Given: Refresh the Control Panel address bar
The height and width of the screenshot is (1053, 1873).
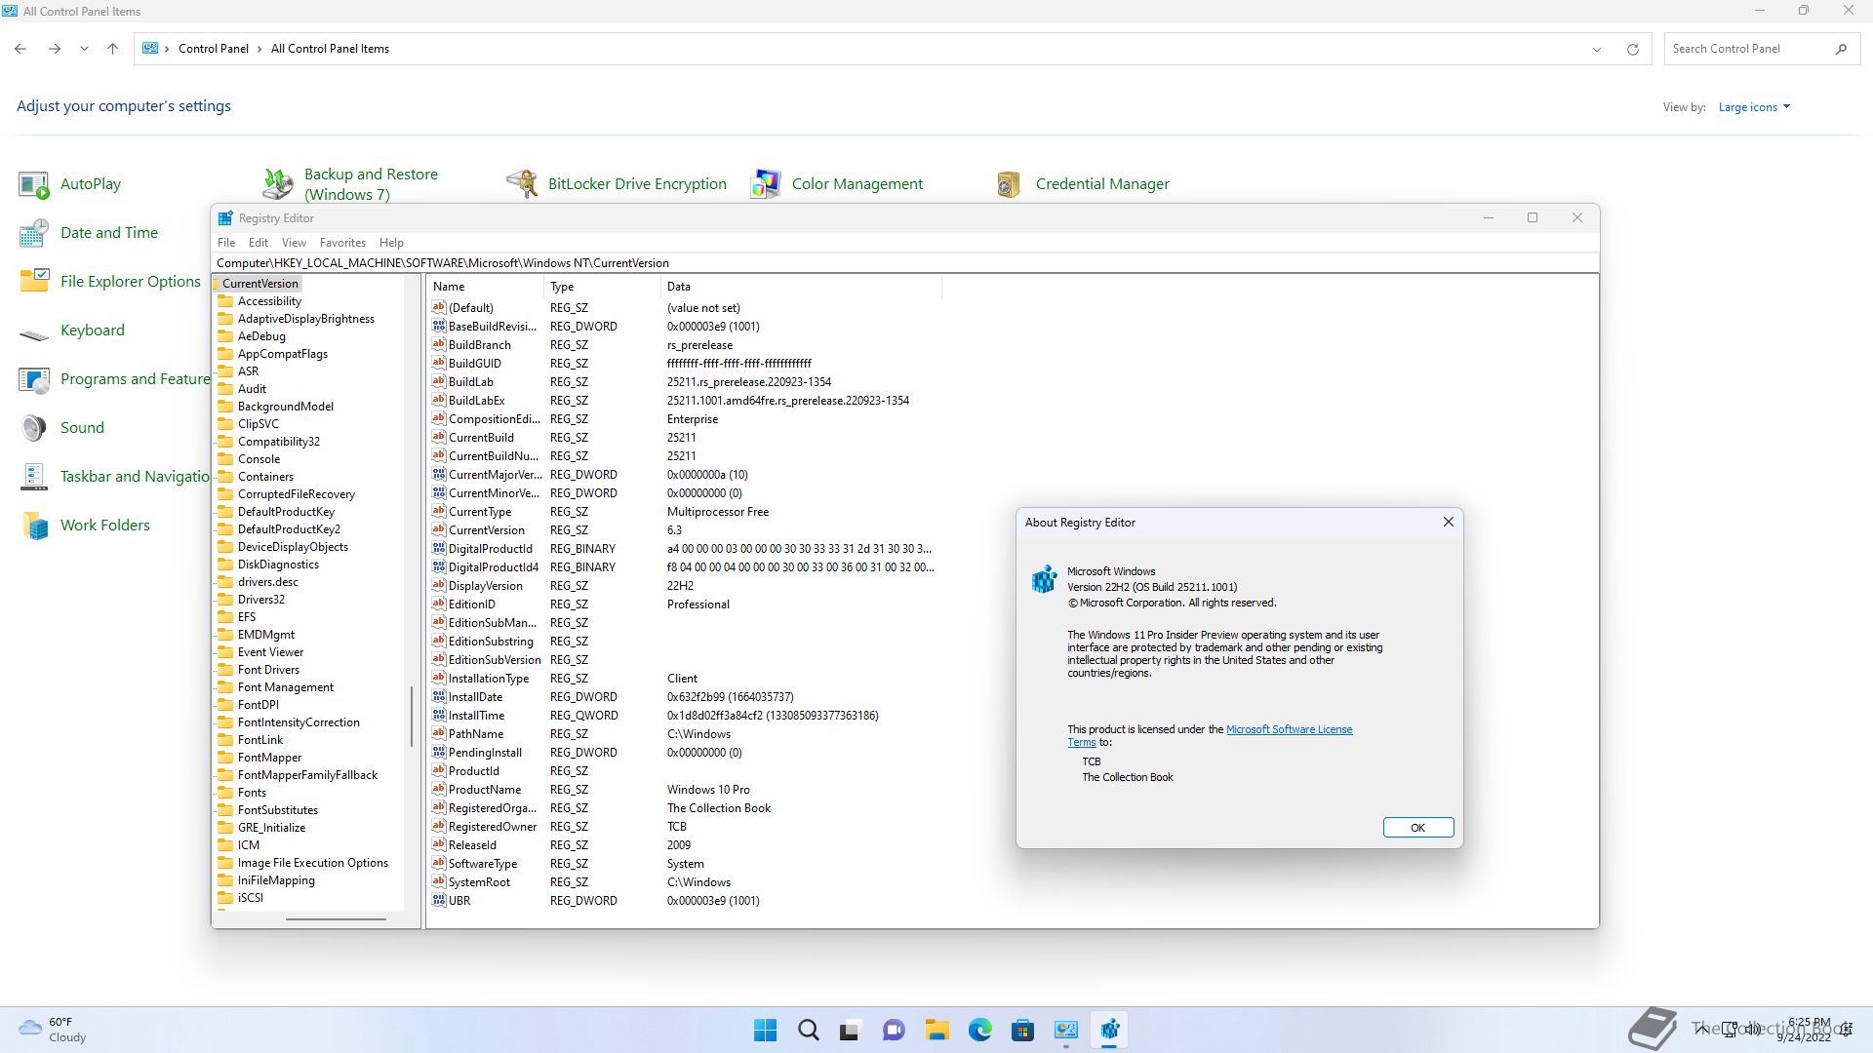Looking at the screenshot, I should click(1632, 49).
